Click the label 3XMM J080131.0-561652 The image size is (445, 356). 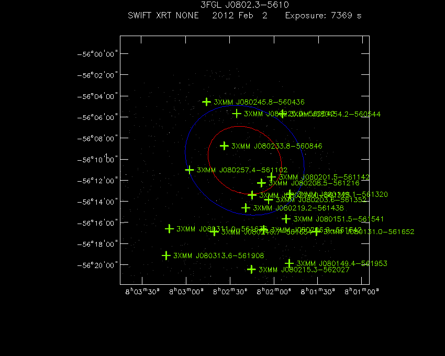coord(369,231)
